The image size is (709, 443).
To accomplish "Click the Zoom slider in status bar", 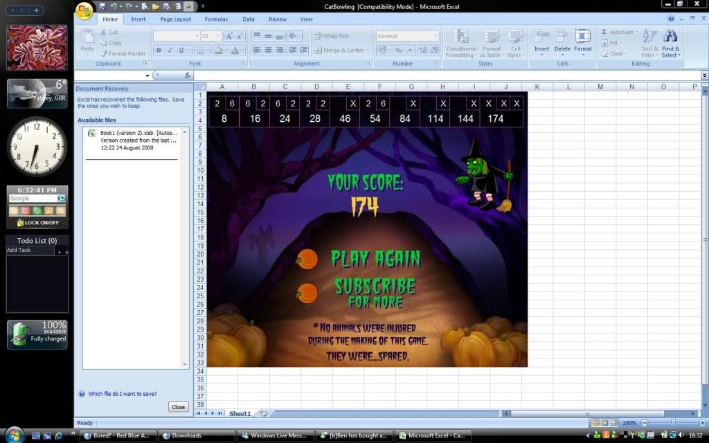I will click(x=673, y=423).
